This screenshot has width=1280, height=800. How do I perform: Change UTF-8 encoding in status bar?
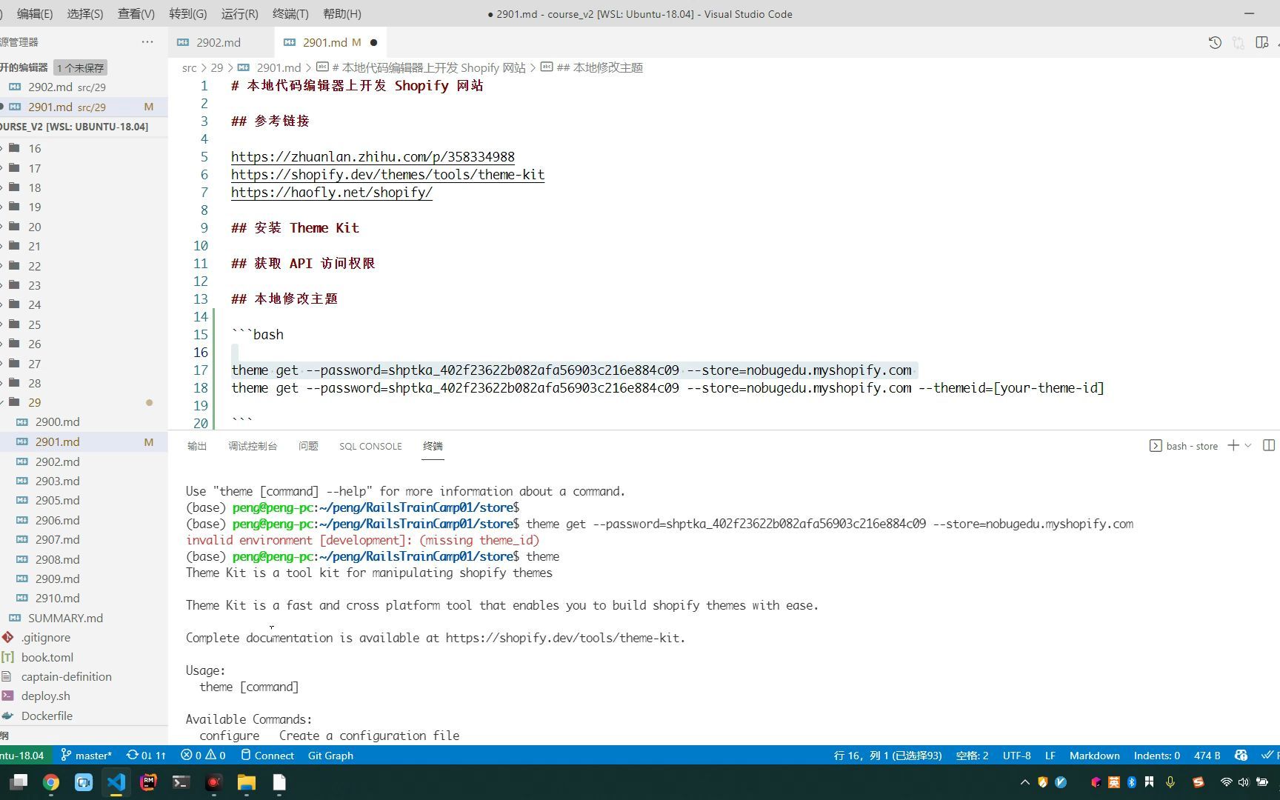[1016, 756]
